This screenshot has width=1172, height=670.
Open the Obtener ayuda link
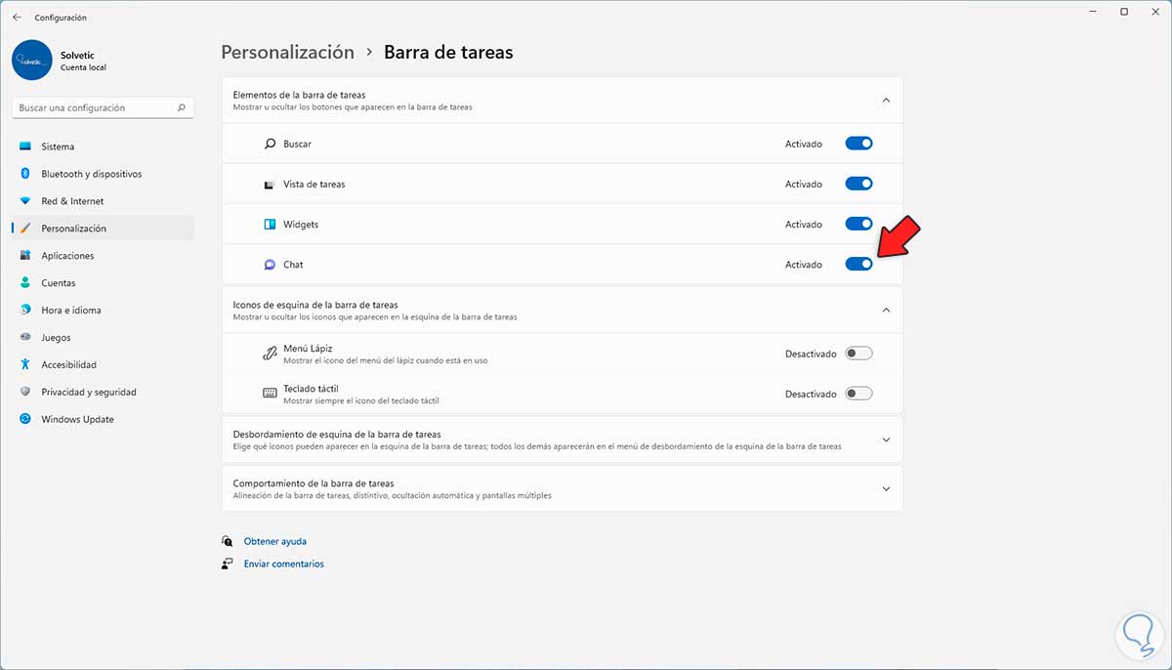pyautogui.click(x=274, y=541)
